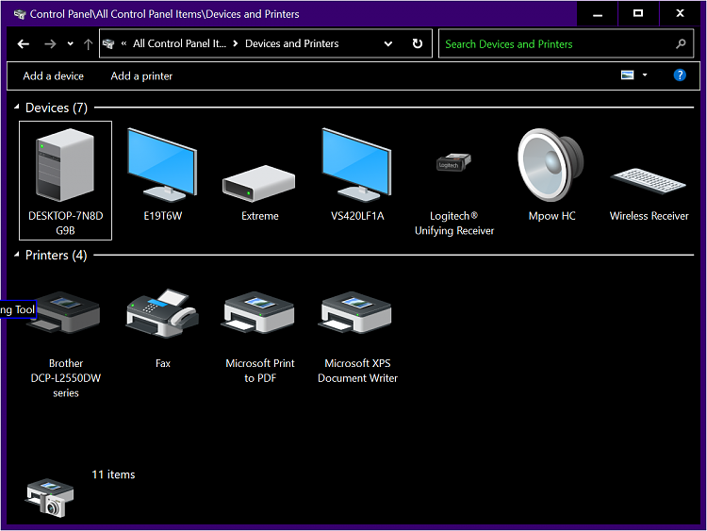707x531 pixels.
Task: Collapse the Devices (7) group
Action: point(17,108)
